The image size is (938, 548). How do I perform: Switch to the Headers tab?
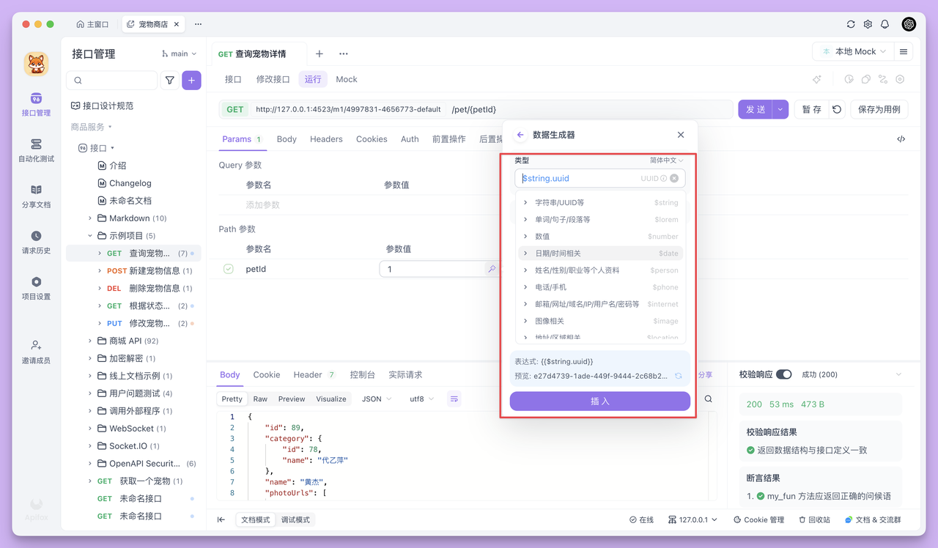tap(326, 139)
